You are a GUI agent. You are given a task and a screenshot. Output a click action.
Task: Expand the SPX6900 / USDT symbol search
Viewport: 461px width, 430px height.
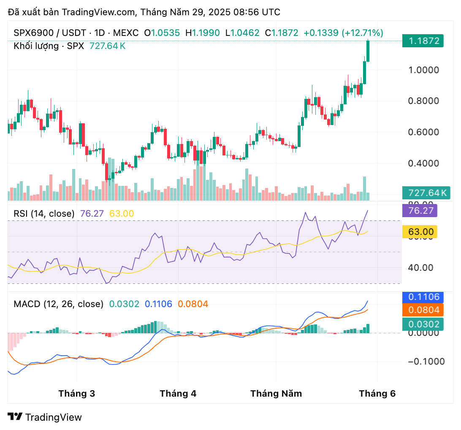click(51, 32)
